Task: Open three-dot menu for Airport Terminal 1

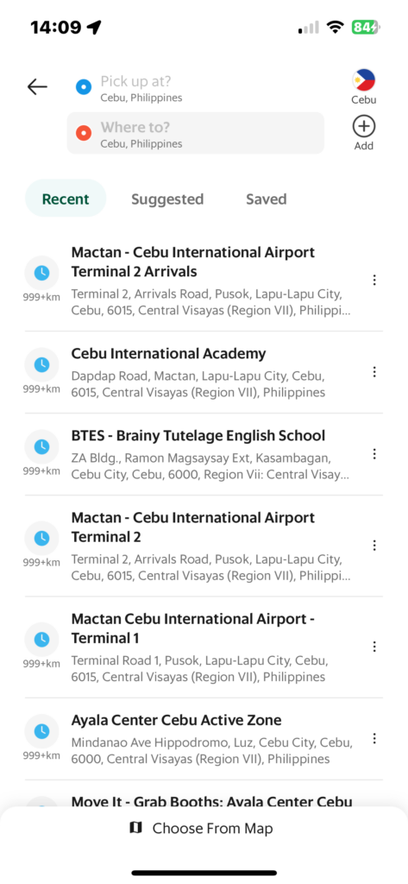Action: 374,647
